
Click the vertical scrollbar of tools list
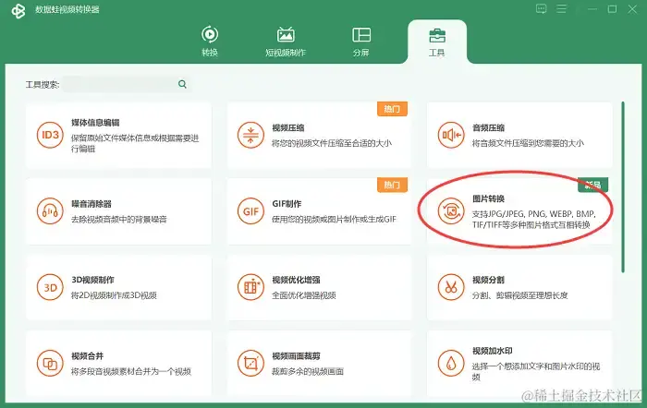pyautogui.click(x=623, y=186)
